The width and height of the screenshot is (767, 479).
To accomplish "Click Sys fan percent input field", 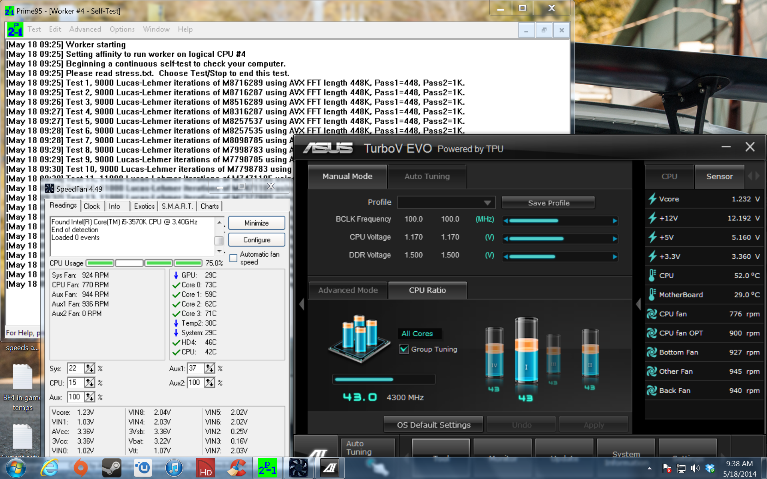I will [76, 368].
